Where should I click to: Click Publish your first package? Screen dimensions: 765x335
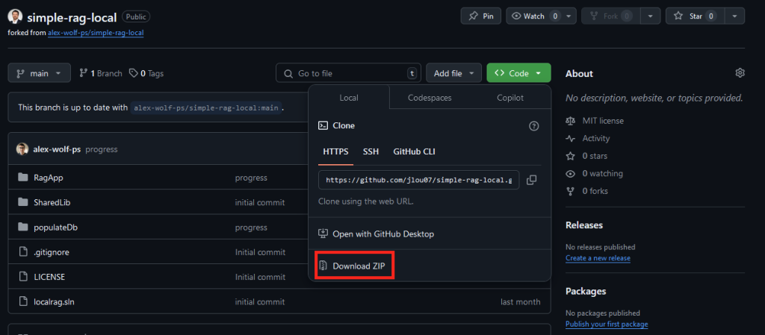coord(607,325)
